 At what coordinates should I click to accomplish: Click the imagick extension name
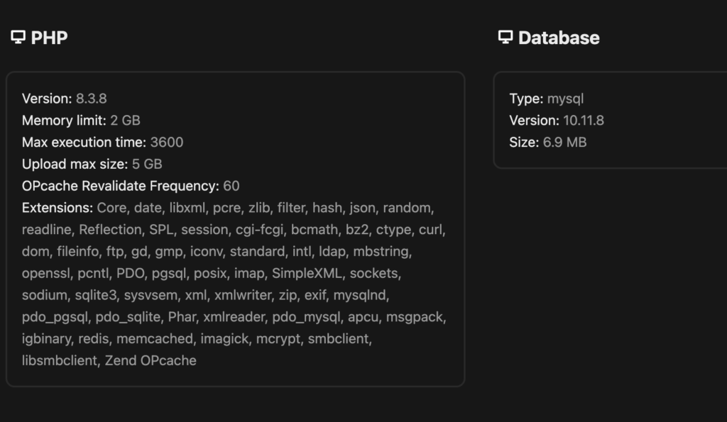tap(224, 338)
